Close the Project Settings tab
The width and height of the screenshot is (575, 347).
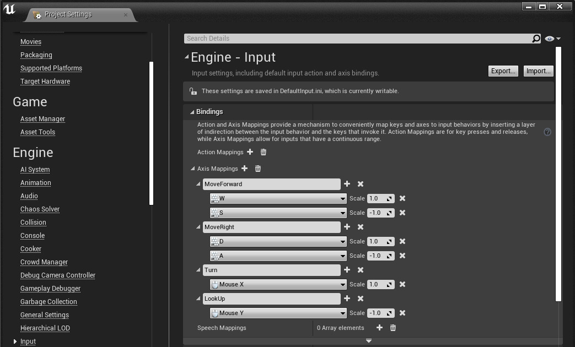(126, 15)
